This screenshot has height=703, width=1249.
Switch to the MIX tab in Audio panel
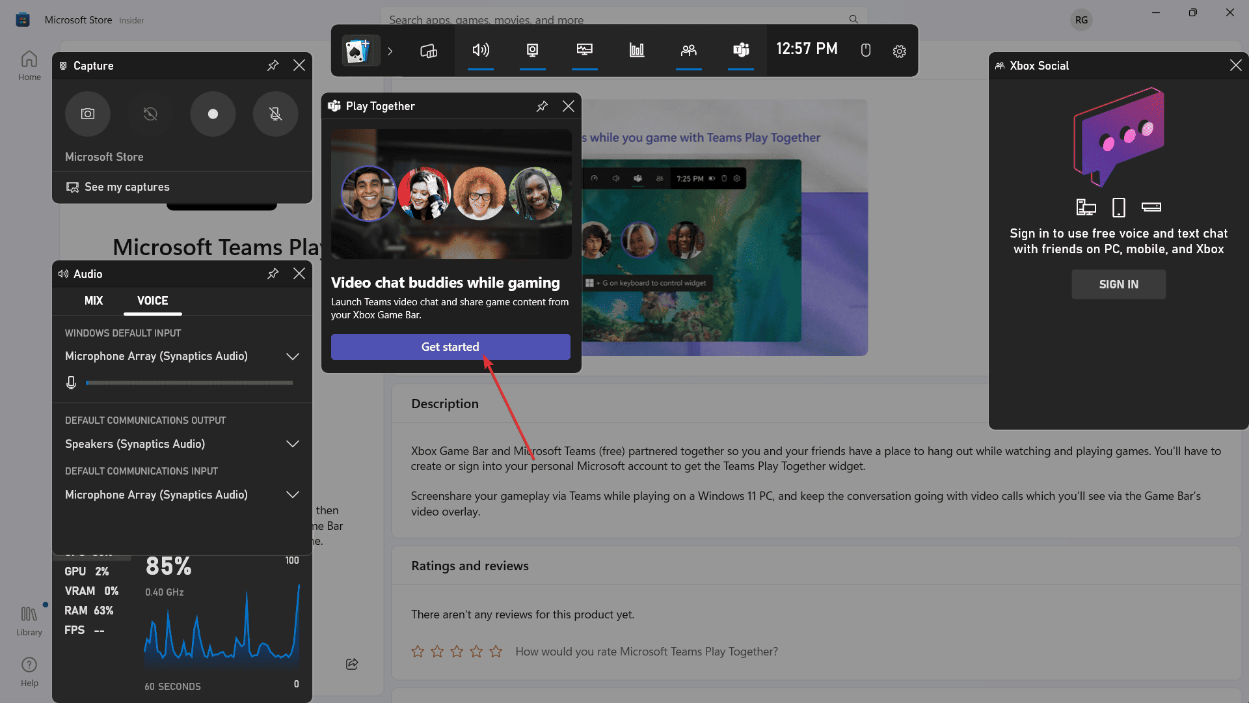pyautogui.click(x=94, y=301)
